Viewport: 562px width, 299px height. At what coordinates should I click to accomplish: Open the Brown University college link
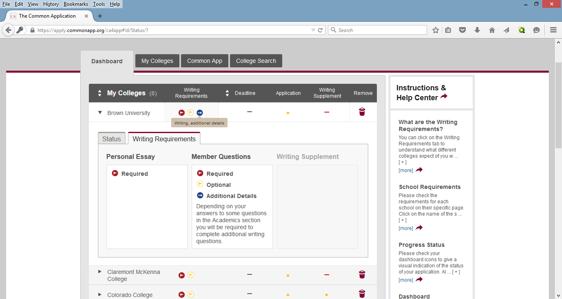pos(129,113)
